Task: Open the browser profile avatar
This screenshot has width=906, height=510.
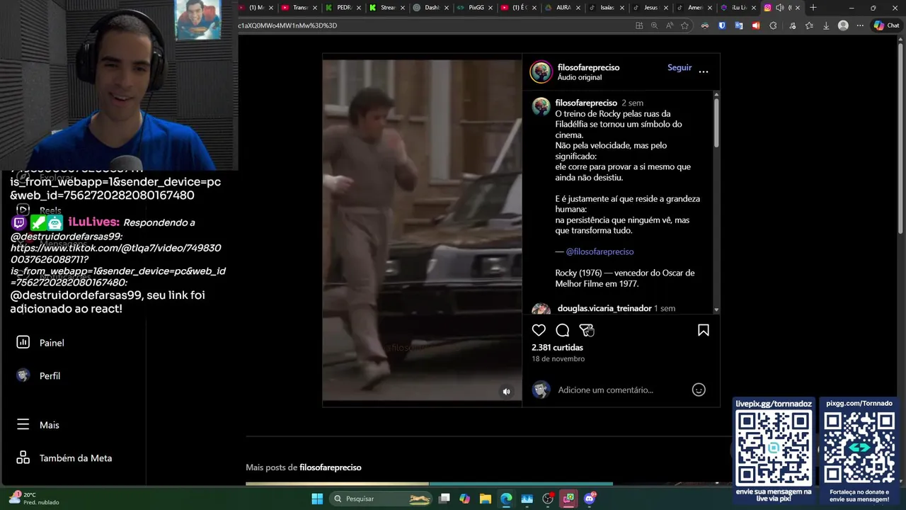Action: click(x=843, y=25)
